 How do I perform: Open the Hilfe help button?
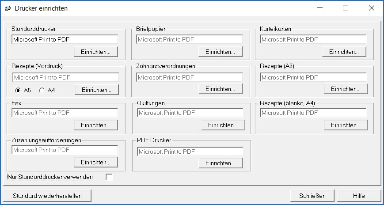(x=359, y=196)
